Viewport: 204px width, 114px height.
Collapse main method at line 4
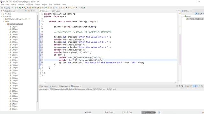point(43,22)
